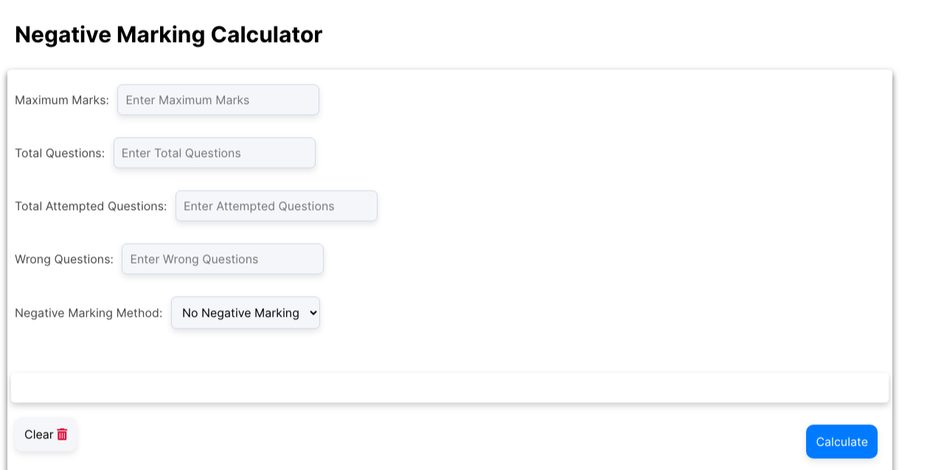Click the 'Wrong Questions:' label

point(64,259)
